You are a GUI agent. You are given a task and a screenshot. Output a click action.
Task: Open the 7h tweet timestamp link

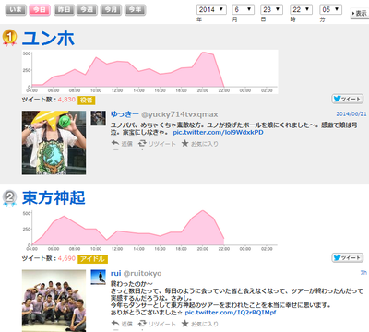363,273
